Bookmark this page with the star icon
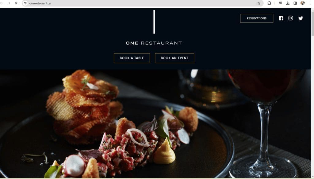 (x=259, y=3)
